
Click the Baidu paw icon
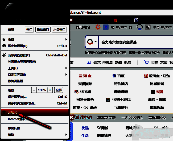coord(114,76)
